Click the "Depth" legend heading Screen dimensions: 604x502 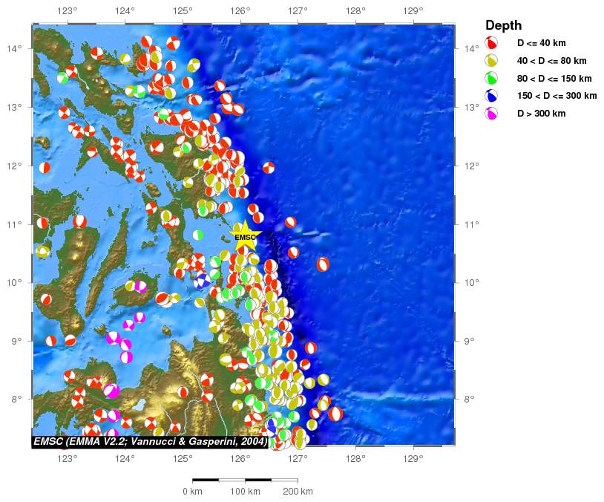tap(502, 25)
